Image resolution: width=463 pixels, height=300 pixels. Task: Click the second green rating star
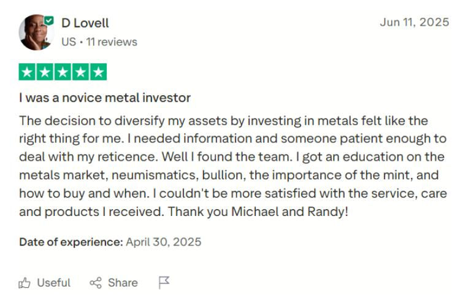[x=45, y=72]
